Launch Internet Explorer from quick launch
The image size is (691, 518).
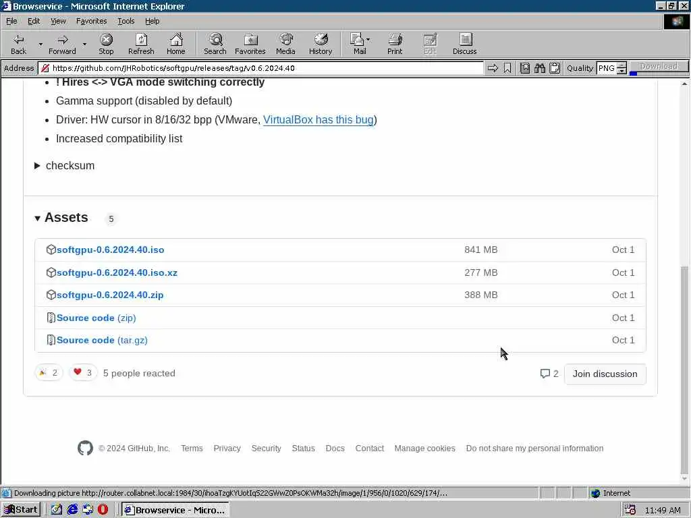click(x=72, y=510)
